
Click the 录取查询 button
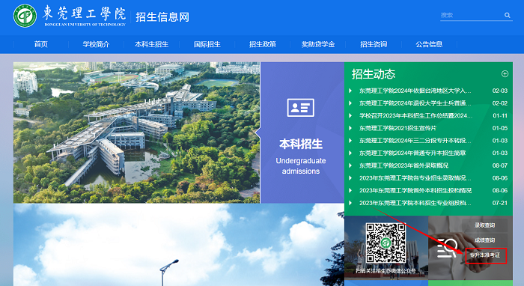click(484, 225)
